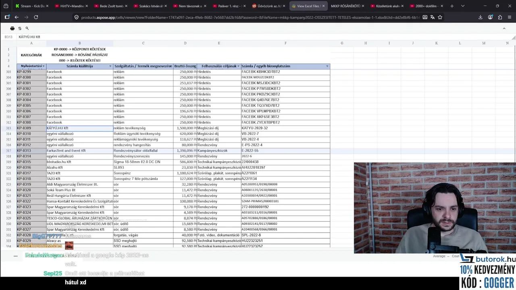Image resolution: width=516 pixels, height=290 pixels.
Task: Go back with the browser back arrow
Action: 17,17
